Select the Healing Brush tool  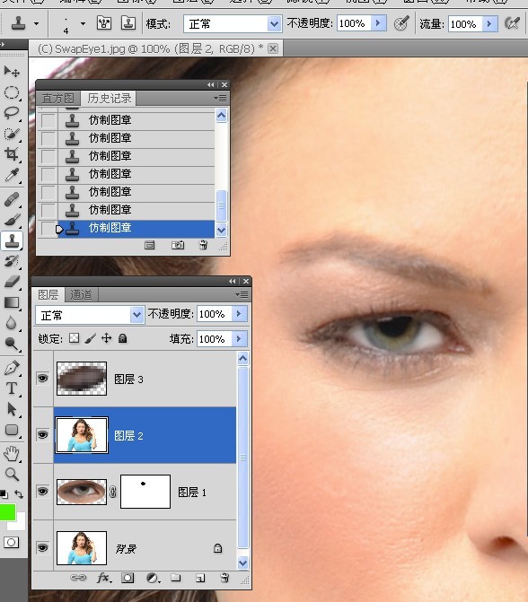[x=12, y=200]
